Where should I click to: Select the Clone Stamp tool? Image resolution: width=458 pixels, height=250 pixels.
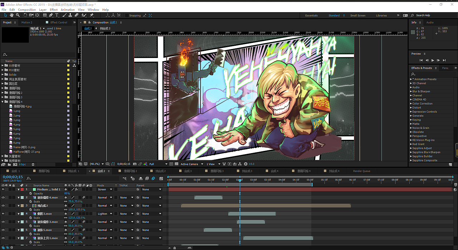pyautogui.click(x=70, y=15)
